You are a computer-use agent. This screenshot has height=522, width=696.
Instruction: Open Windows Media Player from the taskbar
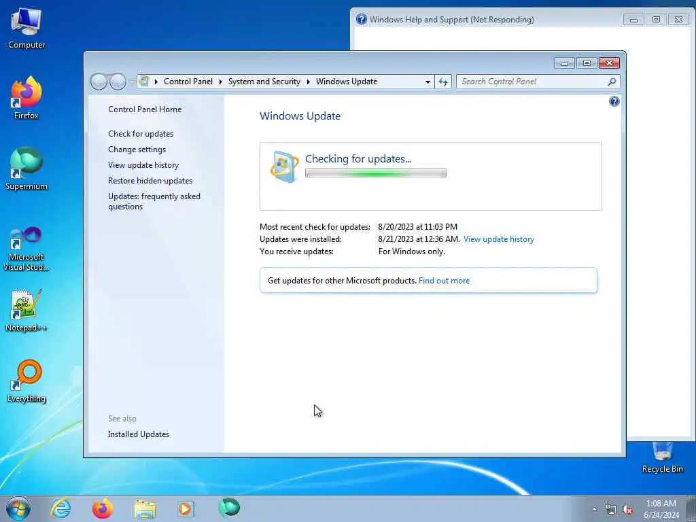[186, 508]
